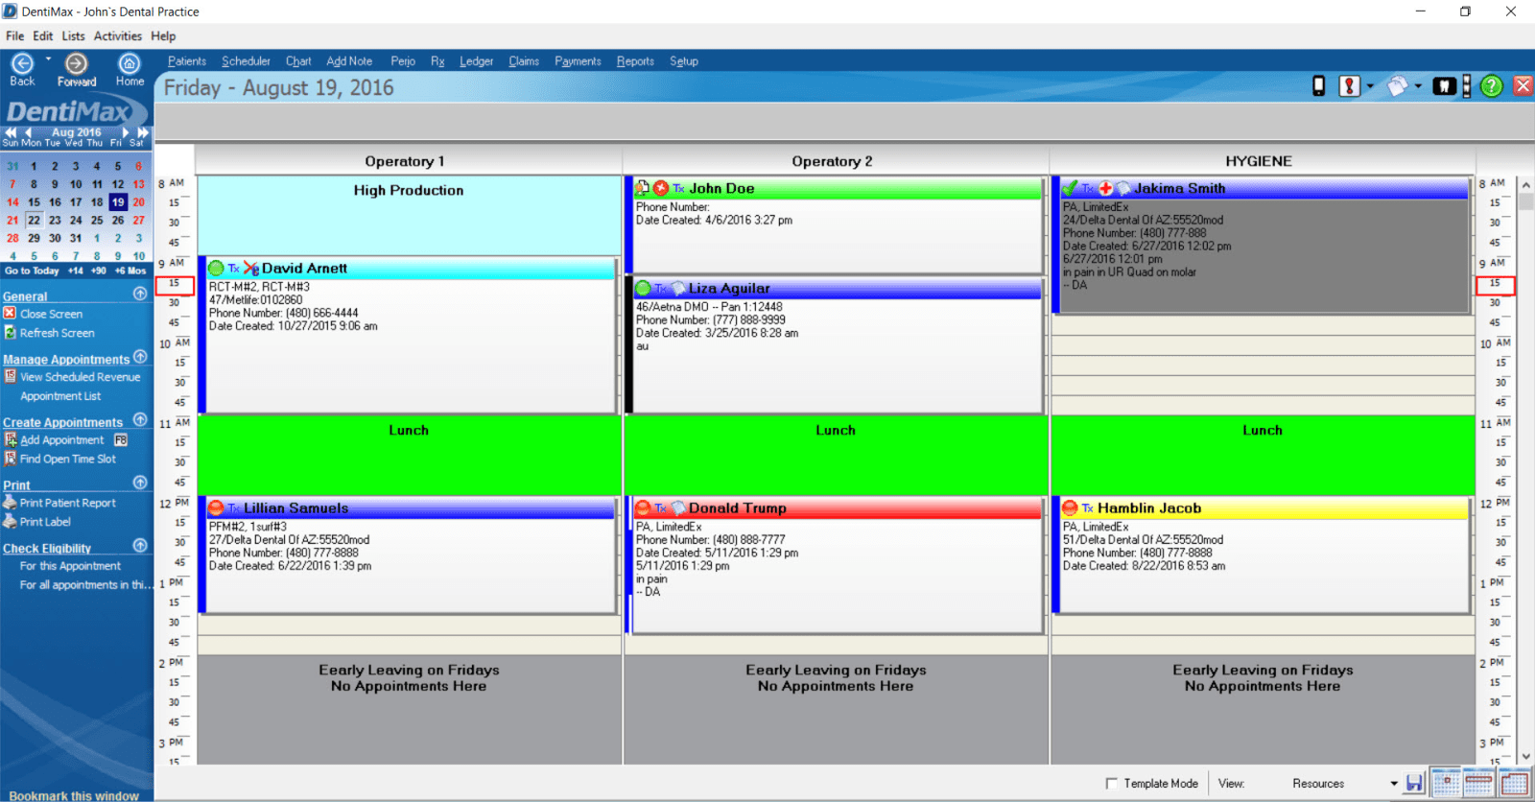Open dropdown arrow next to alert icon
The width and height of the screenshot is (1535, 802).
click(x=1370, y=86)
